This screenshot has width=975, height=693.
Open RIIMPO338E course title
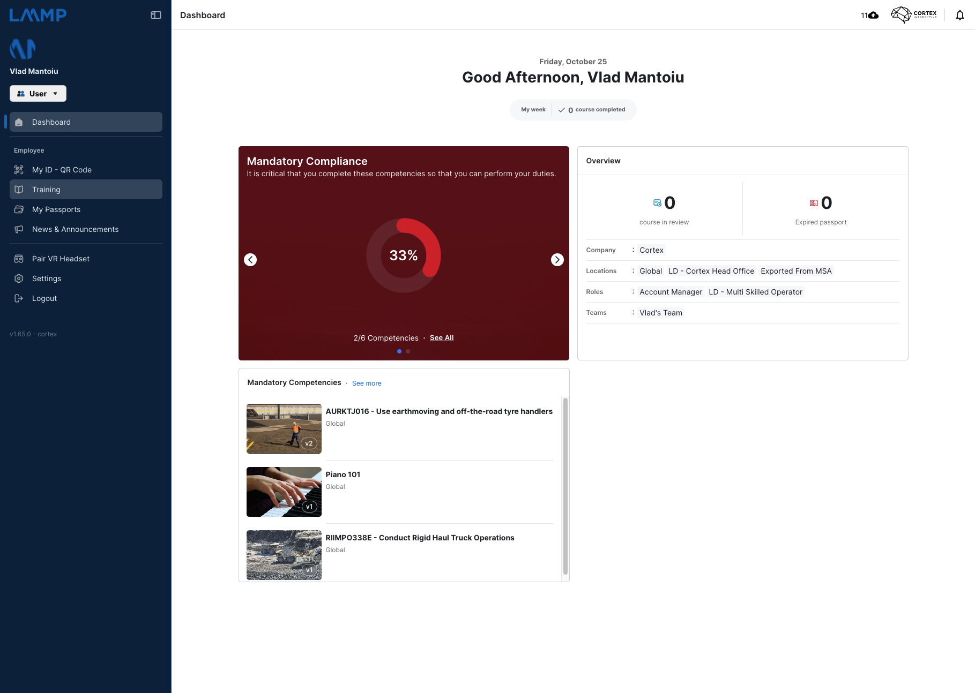[x=420, y=538]
